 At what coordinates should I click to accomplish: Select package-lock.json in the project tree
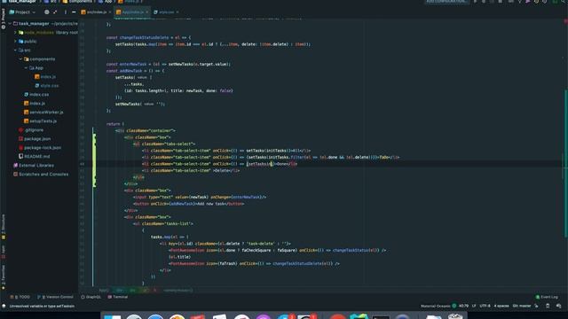pos(40,148)
